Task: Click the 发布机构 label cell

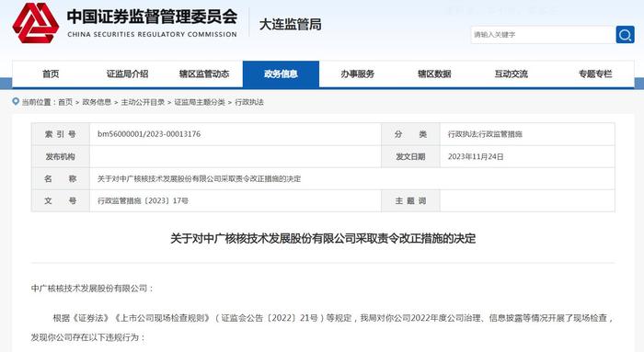Action: tap(61, 156)
